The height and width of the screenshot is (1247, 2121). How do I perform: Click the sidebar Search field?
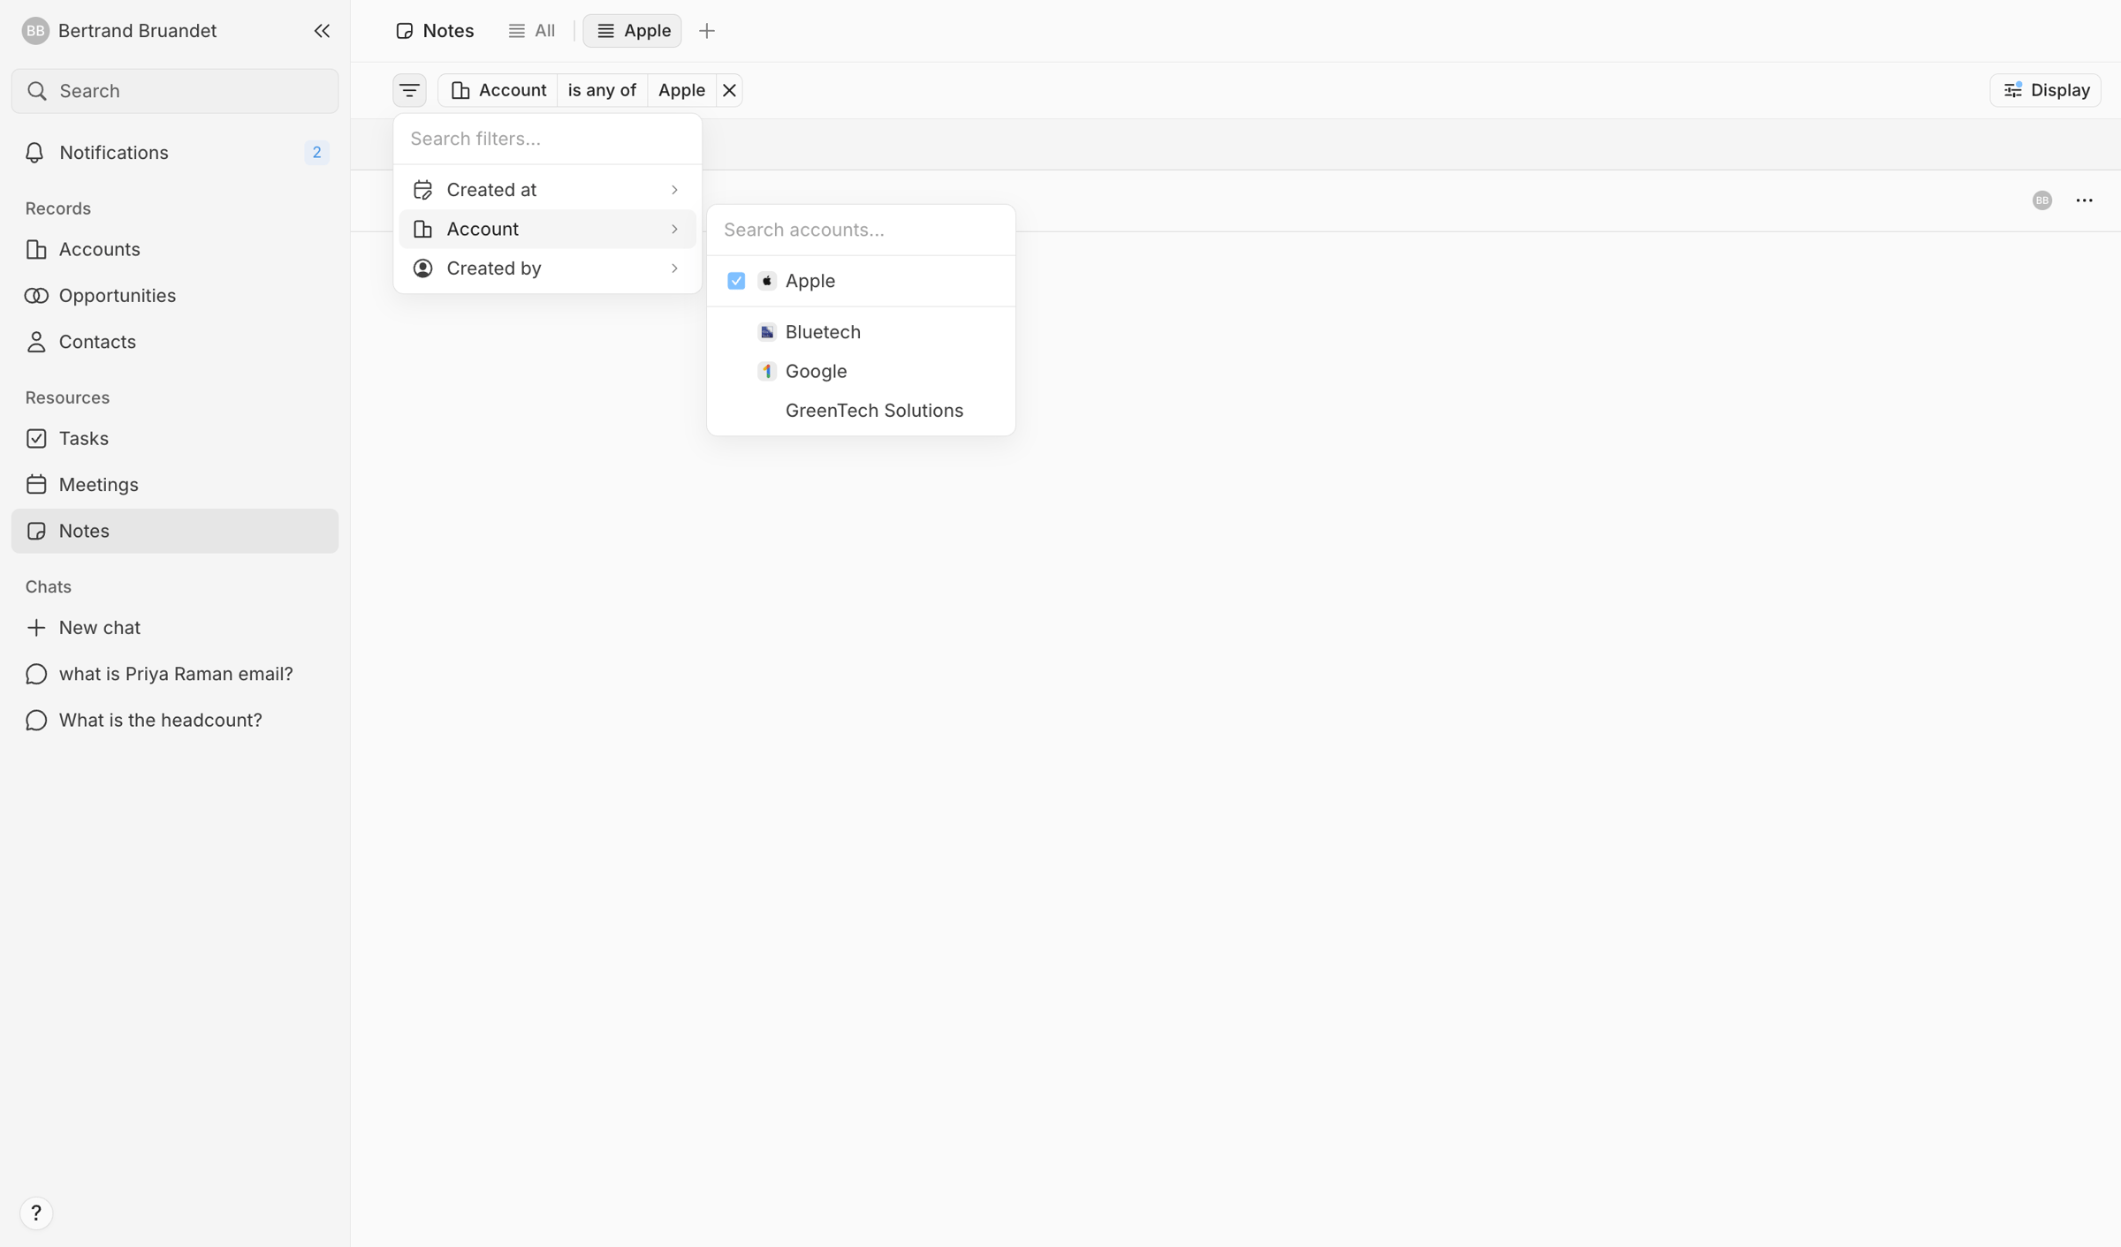(x=175, y=91)
